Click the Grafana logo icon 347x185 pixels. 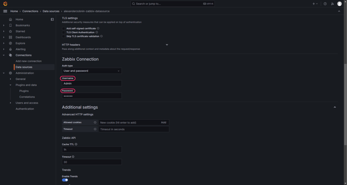pos(5,4)
